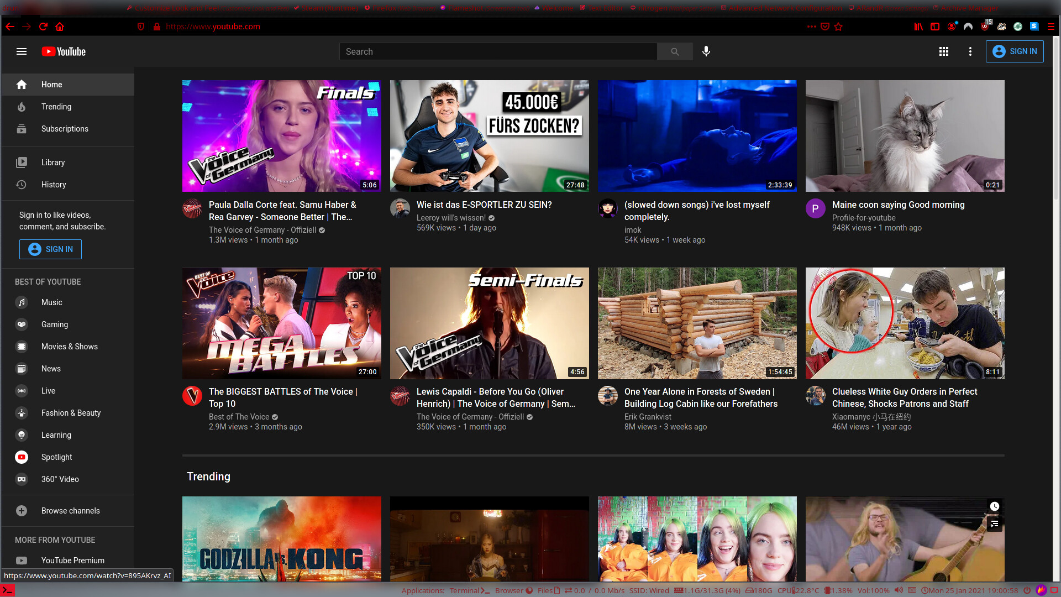Open Browser from bottom panel
This screenshot has width=1061, height=597.
(514, 590)
